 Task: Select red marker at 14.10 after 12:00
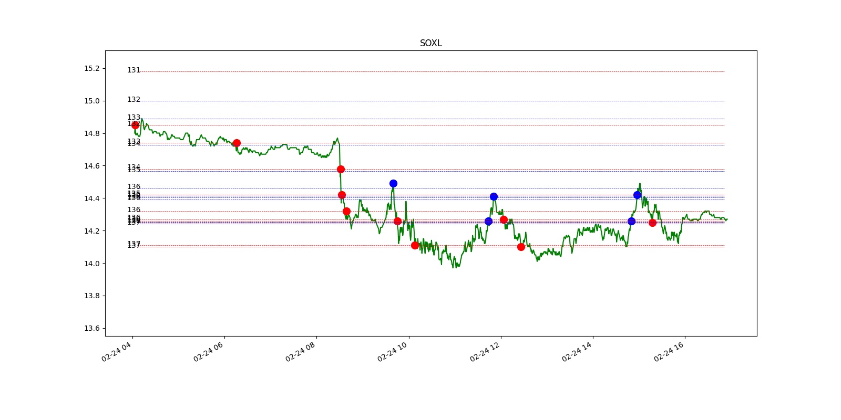coord(521,247)
